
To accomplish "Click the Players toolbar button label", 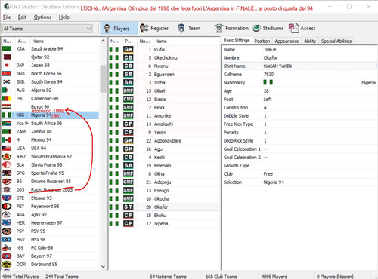I will click(121, 29).
